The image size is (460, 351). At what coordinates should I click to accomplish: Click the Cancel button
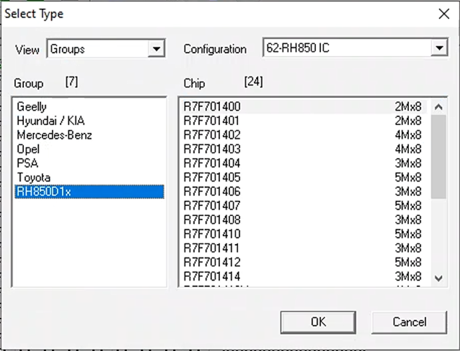click(x=409, y=322)
